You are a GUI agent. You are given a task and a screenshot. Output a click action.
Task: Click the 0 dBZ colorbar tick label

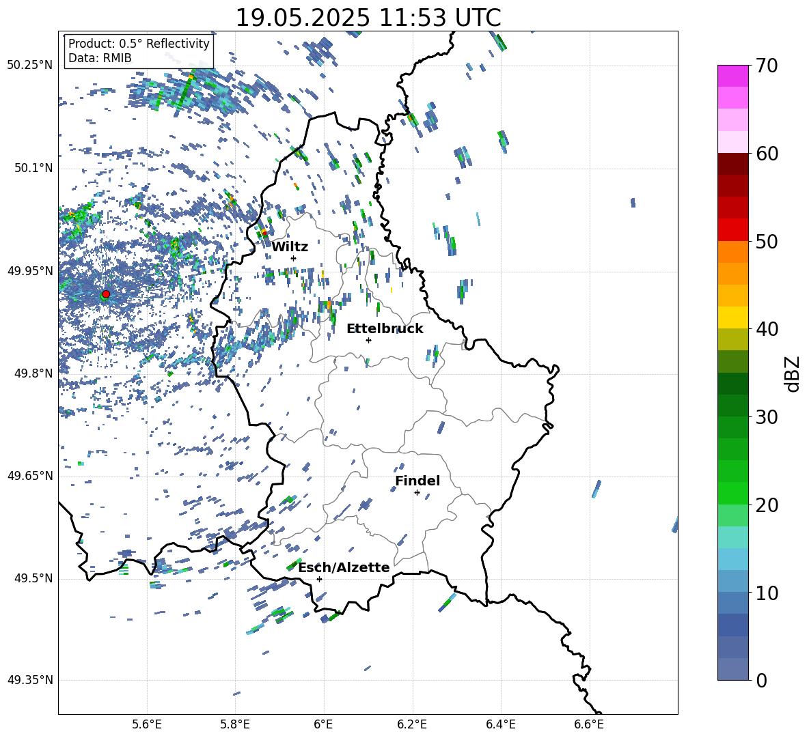point(761,680)
